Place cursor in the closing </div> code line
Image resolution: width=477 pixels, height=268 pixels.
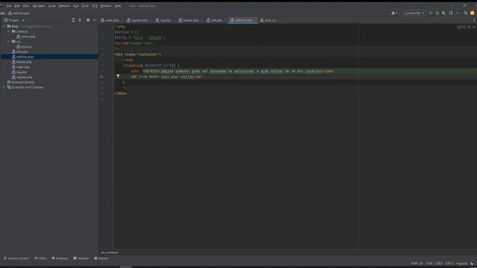121,94
